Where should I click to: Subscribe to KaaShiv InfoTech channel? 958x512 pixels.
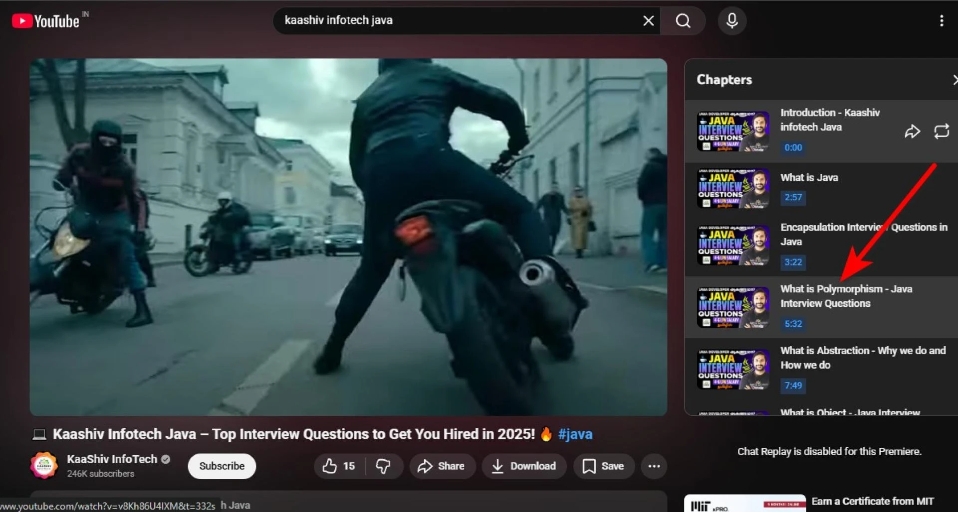222,466
